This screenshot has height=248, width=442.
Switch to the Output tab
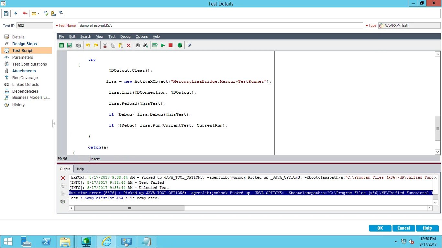(65, 169)
